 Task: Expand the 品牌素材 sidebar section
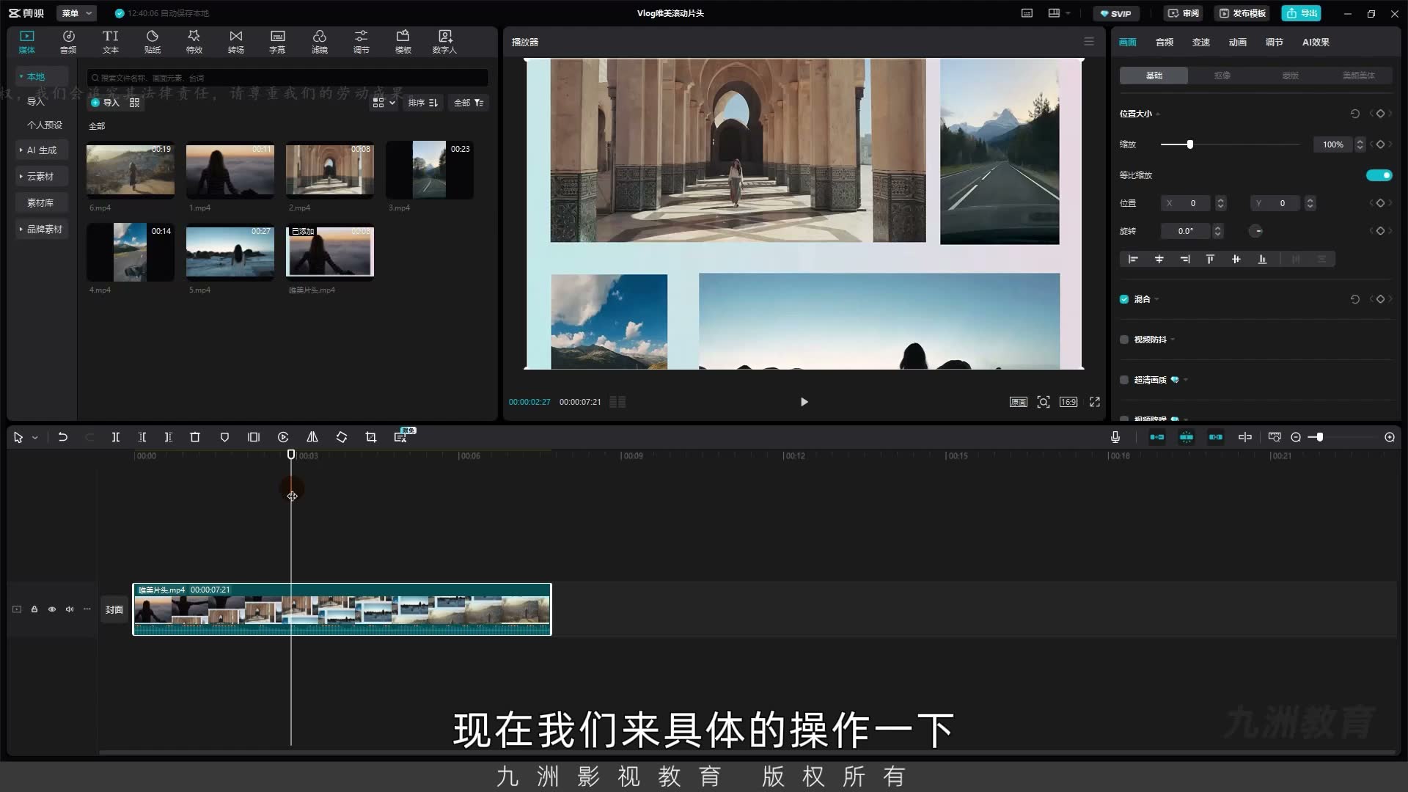42,230
